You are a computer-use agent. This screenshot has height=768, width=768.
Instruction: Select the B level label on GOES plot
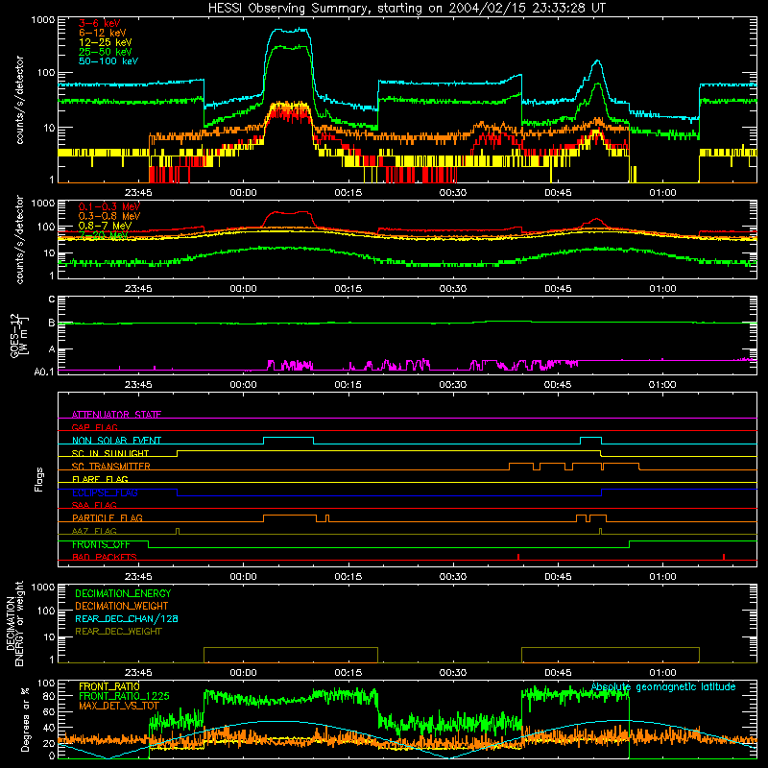pyautogui.click(x=52, y=324)
